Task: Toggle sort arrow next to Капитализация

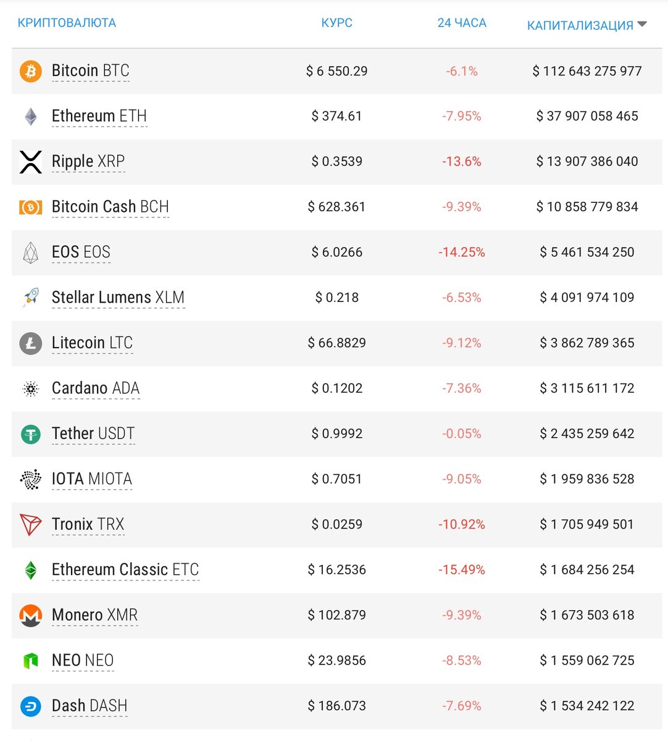Action: coord(642,25)
